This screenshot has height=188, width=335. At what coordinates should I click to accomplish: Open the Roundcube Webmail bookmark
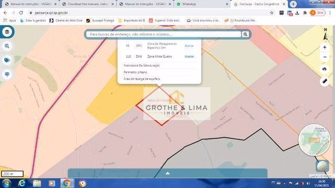pyautogui.click(x=241, y=20)
